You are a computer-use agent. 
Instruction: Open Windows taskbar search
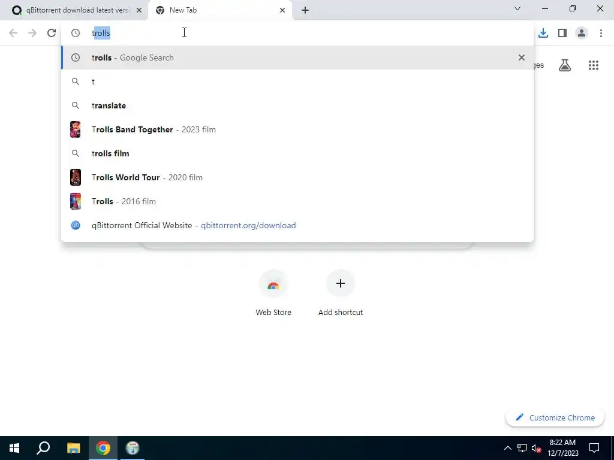[43, 448]
